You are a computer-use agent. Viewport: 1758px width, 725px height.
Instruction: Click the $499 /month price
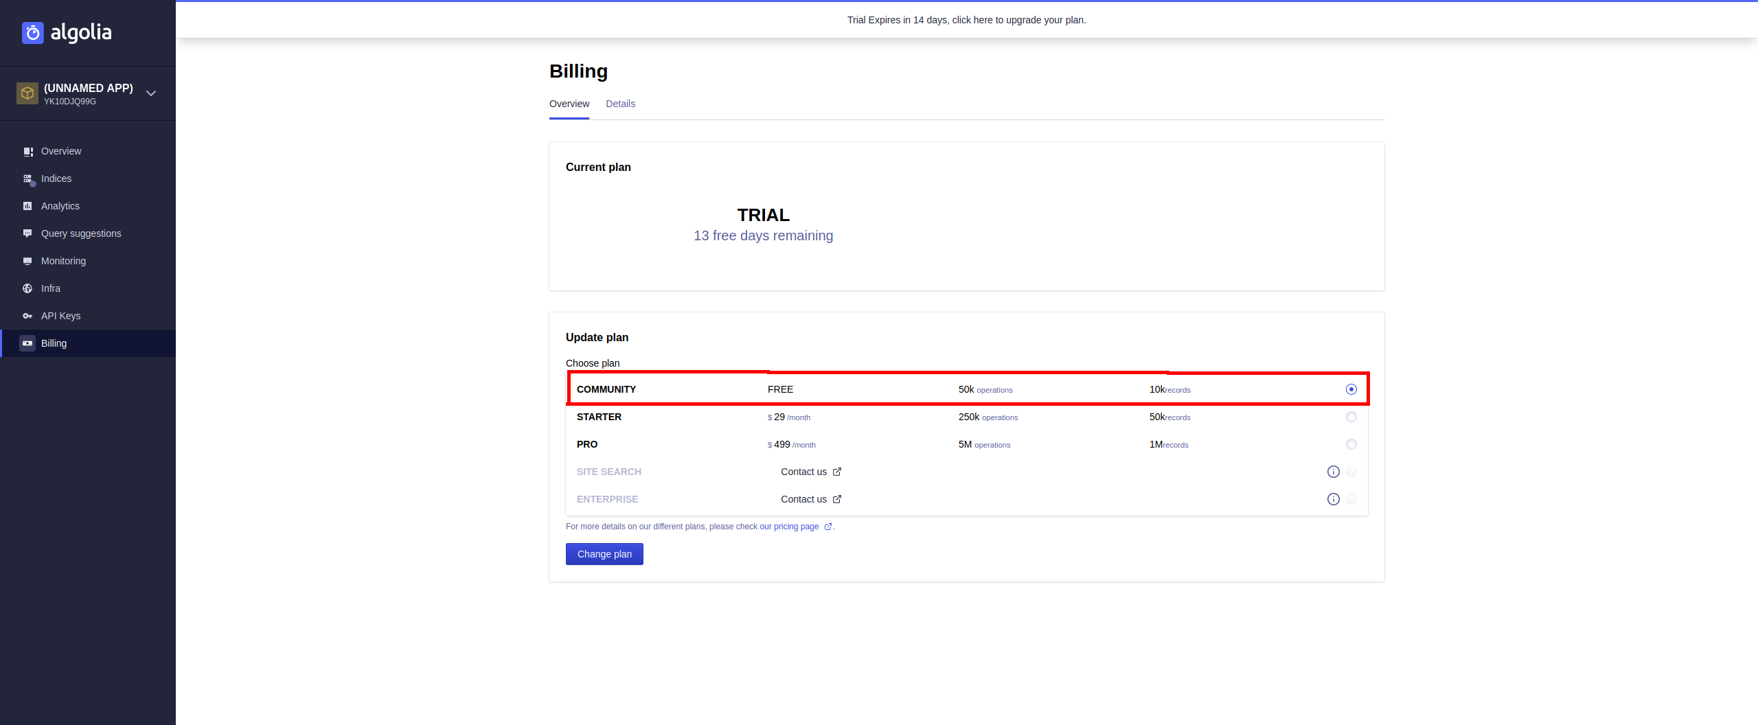[792, 444]
